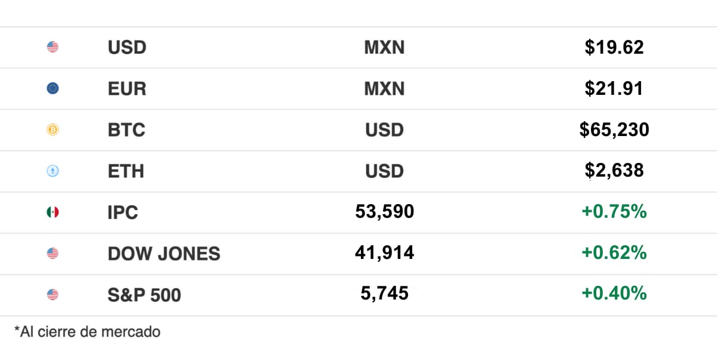Select the $2,638 Ethereum price

(614, 171)
